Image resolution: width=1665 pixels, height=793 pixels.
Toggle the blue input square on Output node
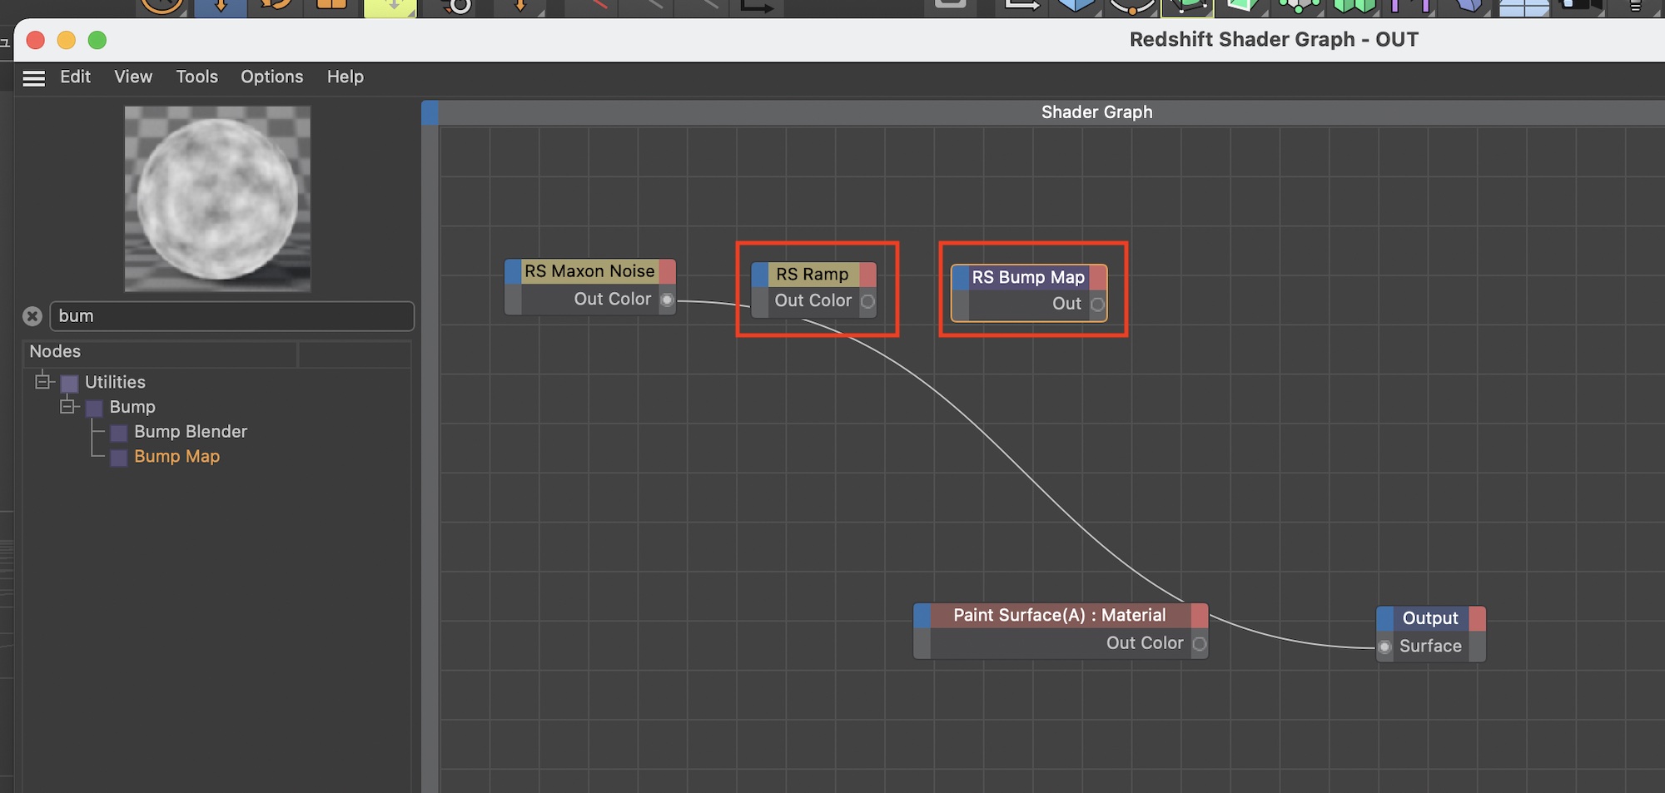pyautogui.click(x=1384, y=618)
